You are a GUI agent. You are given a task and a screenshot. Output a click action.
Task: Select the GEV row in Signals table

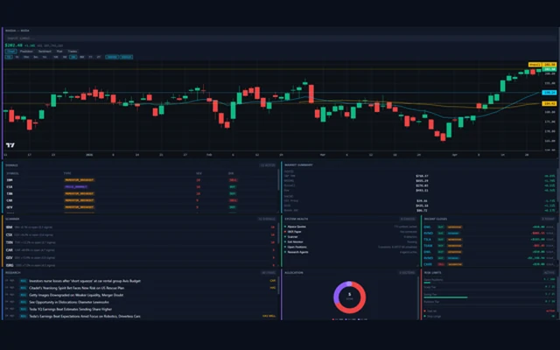pos(141,207)
